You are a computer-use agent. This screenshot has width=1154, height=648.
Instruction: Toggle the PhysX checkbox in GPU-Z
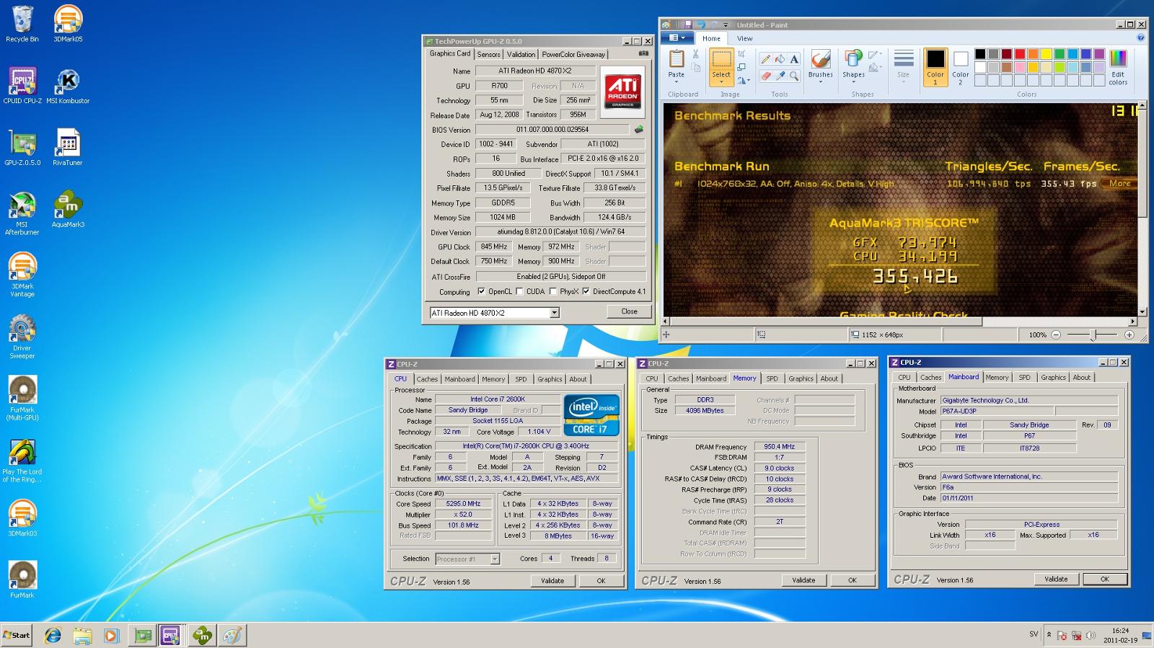(552, 291)
